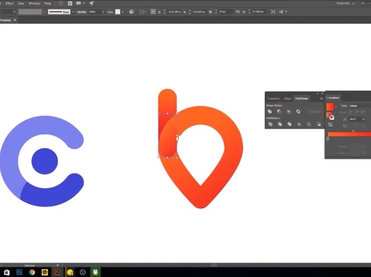Open the Help menu
Image resolution: width=371 pixels, height=277 pixels.
[47, 3]
